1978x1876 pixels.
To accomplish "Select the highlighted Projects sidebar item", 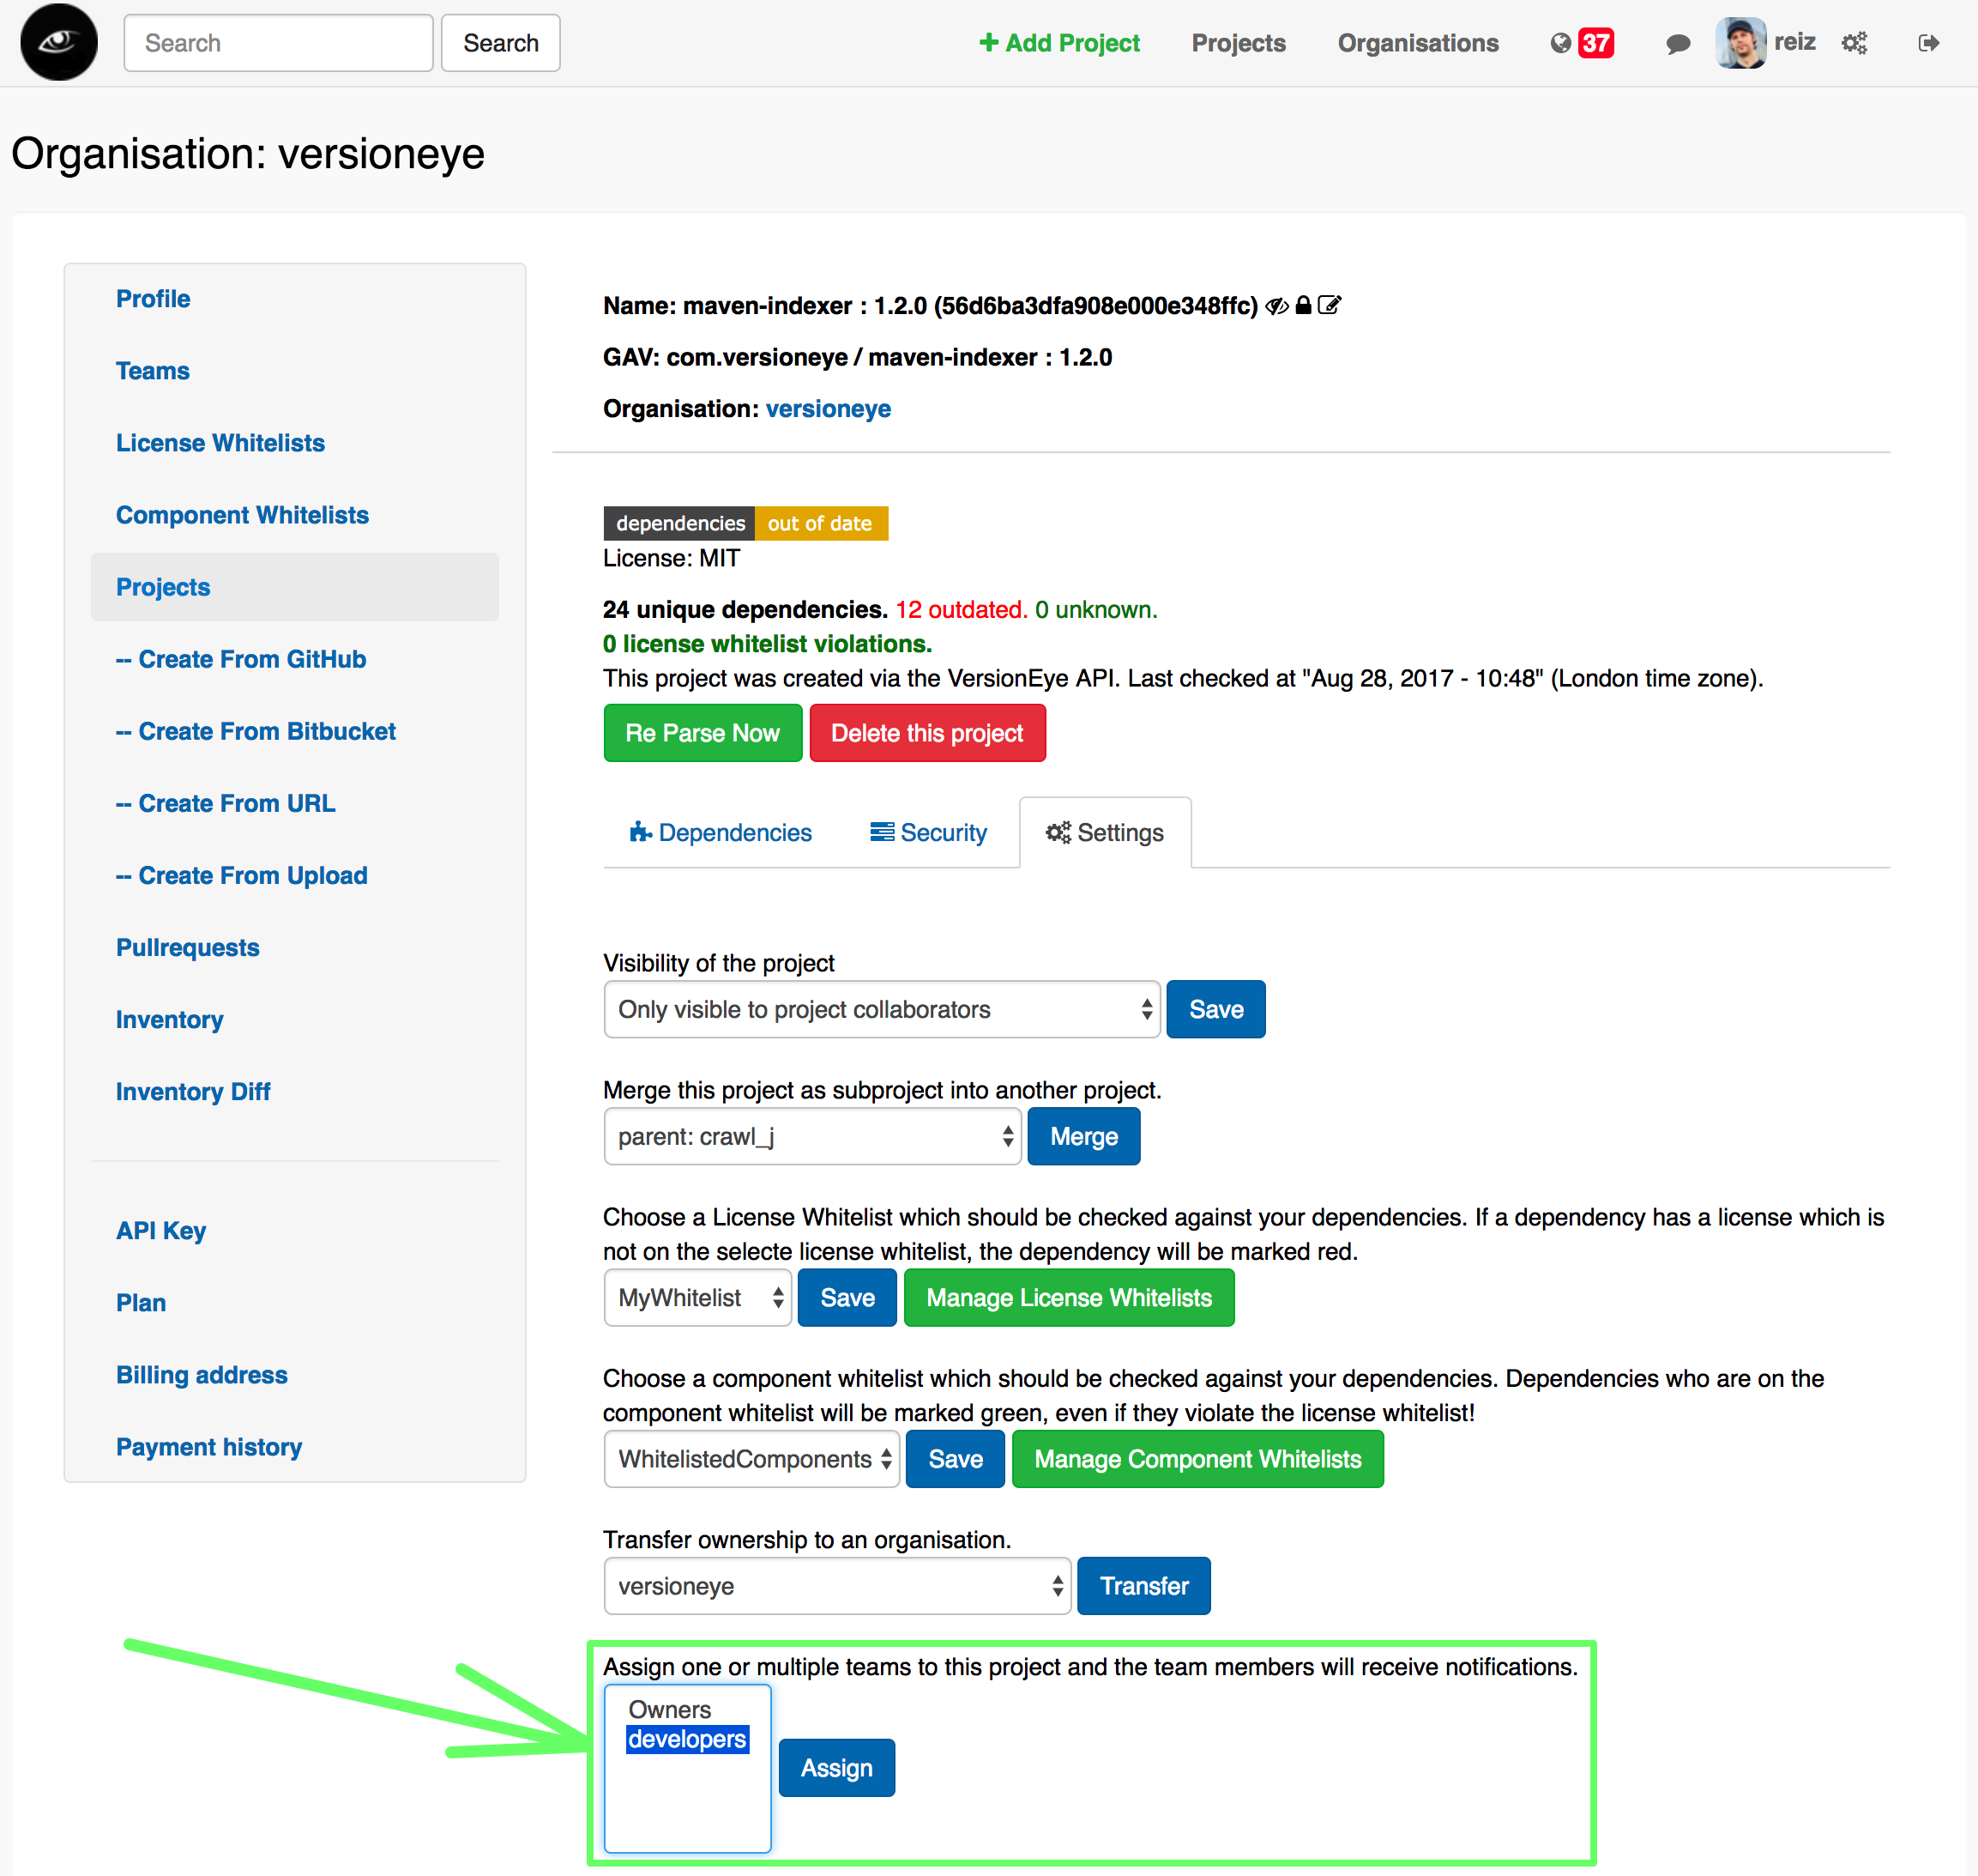I will point(295,587).
